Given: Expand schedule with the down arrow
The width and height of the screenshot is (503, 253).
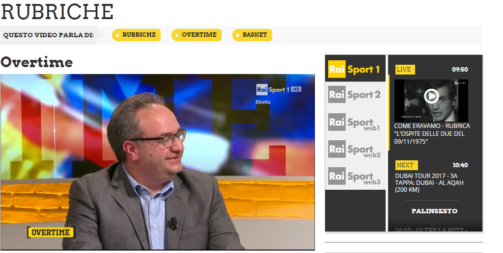Looking at the screenshot, I should click(x=432, y=223).
